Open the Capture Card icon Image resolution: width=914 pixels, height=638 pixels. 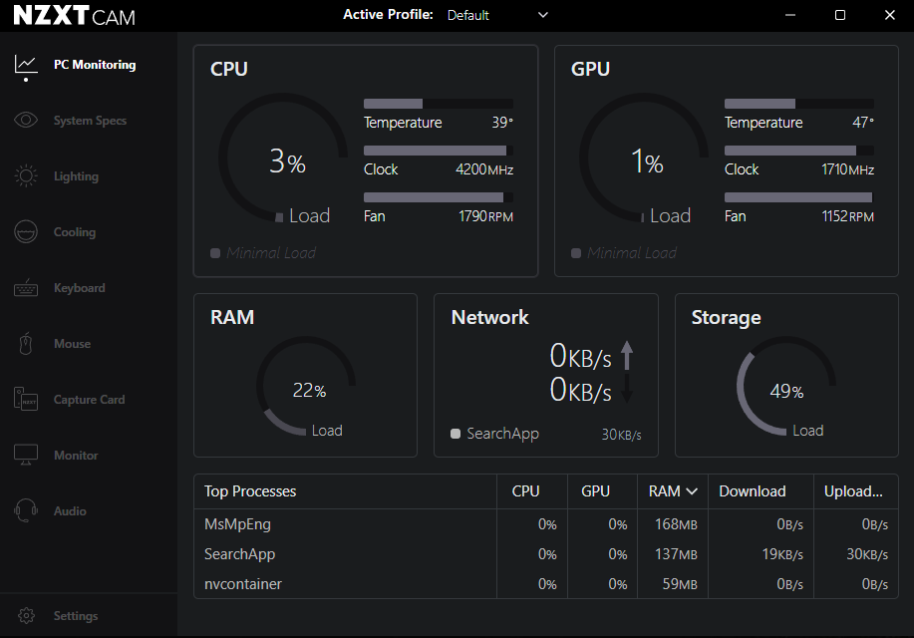pyautogui.click(x=26, y=400)
